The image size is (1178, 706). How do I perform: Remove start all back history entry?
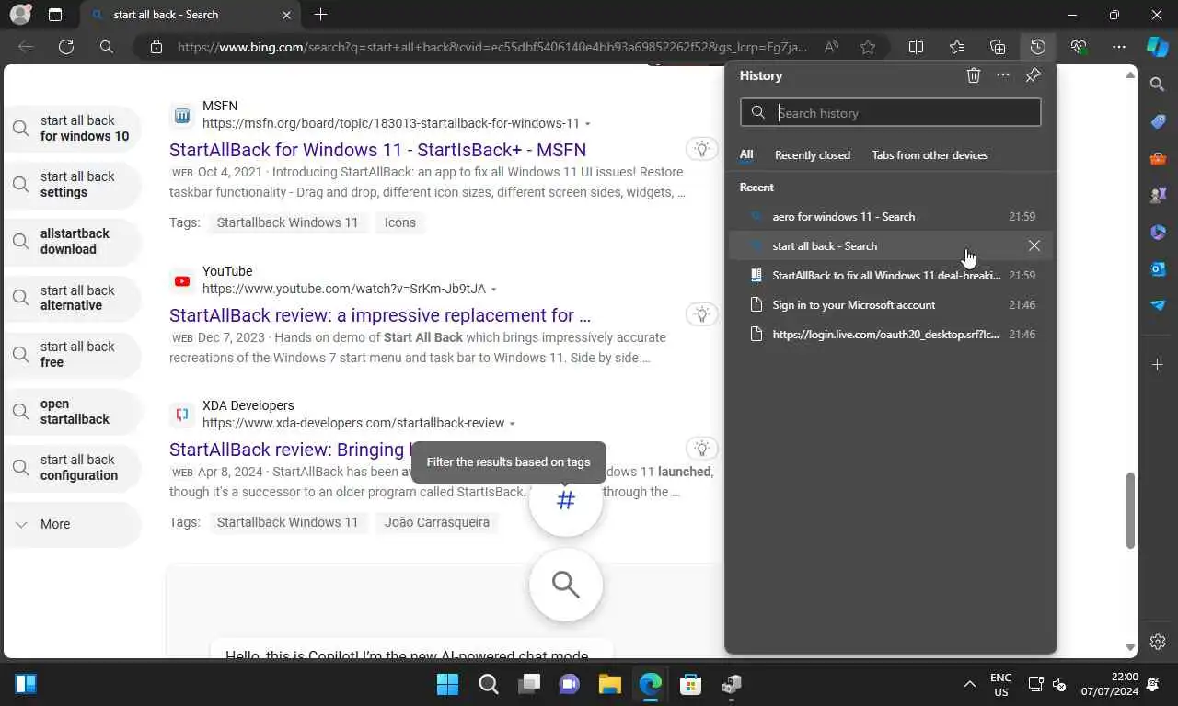click(x=1034, y=245)
